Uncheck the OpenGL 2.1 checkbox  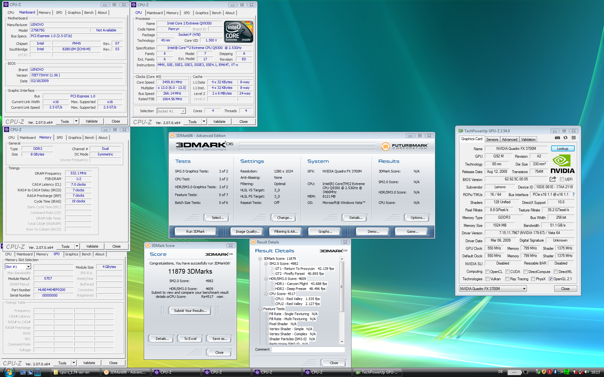551,279
